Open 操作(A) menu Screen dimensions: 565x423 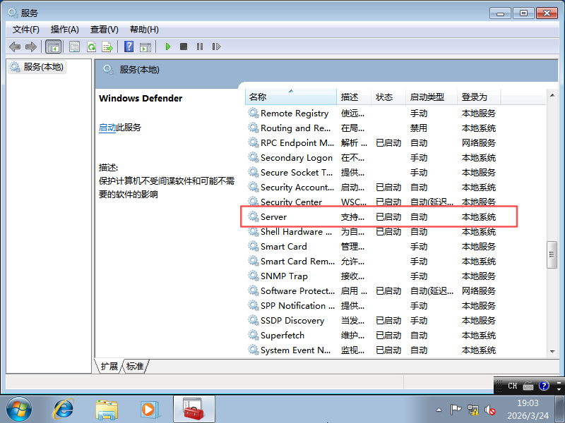[x=65, y=30]
